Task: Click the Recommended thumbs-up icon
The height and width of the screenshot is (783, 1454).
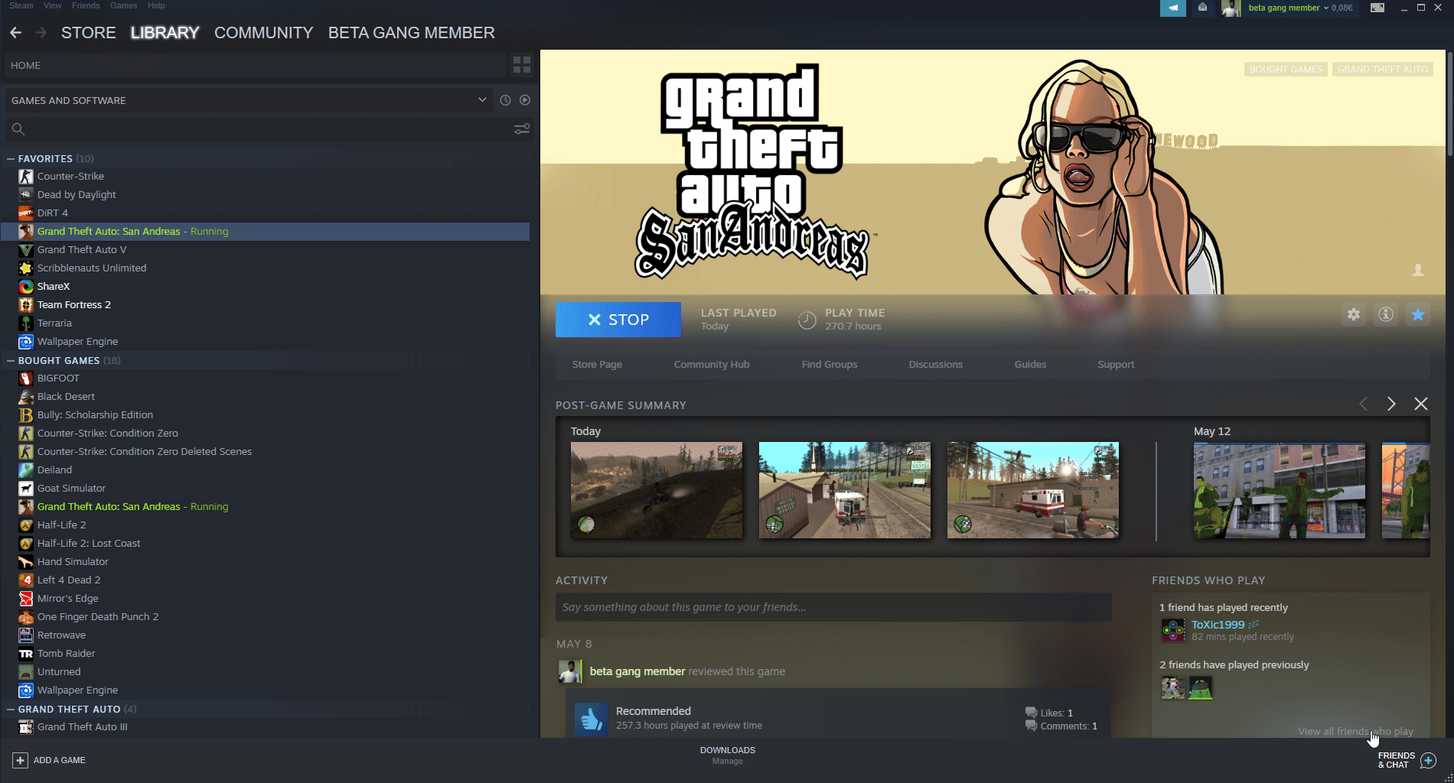Action: click(x=592, y=719)
